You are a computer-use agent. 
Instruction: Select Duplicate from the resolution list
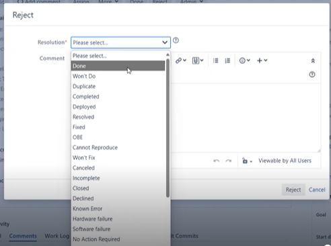(118, 86)
